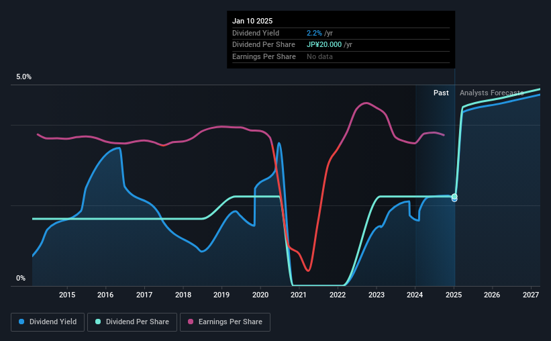Toggle the Earnings Per Share legend button
551x341 pixels.
pyautogui.click(x=225, y=322)
